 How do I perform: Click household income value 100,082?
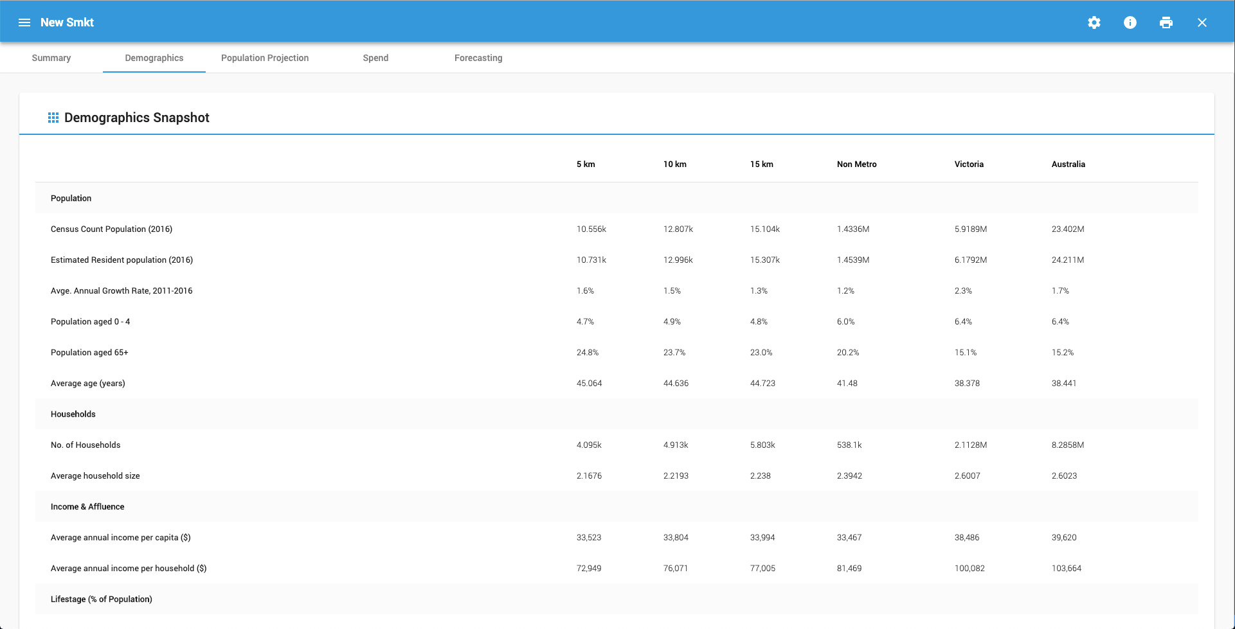[969, 569]
